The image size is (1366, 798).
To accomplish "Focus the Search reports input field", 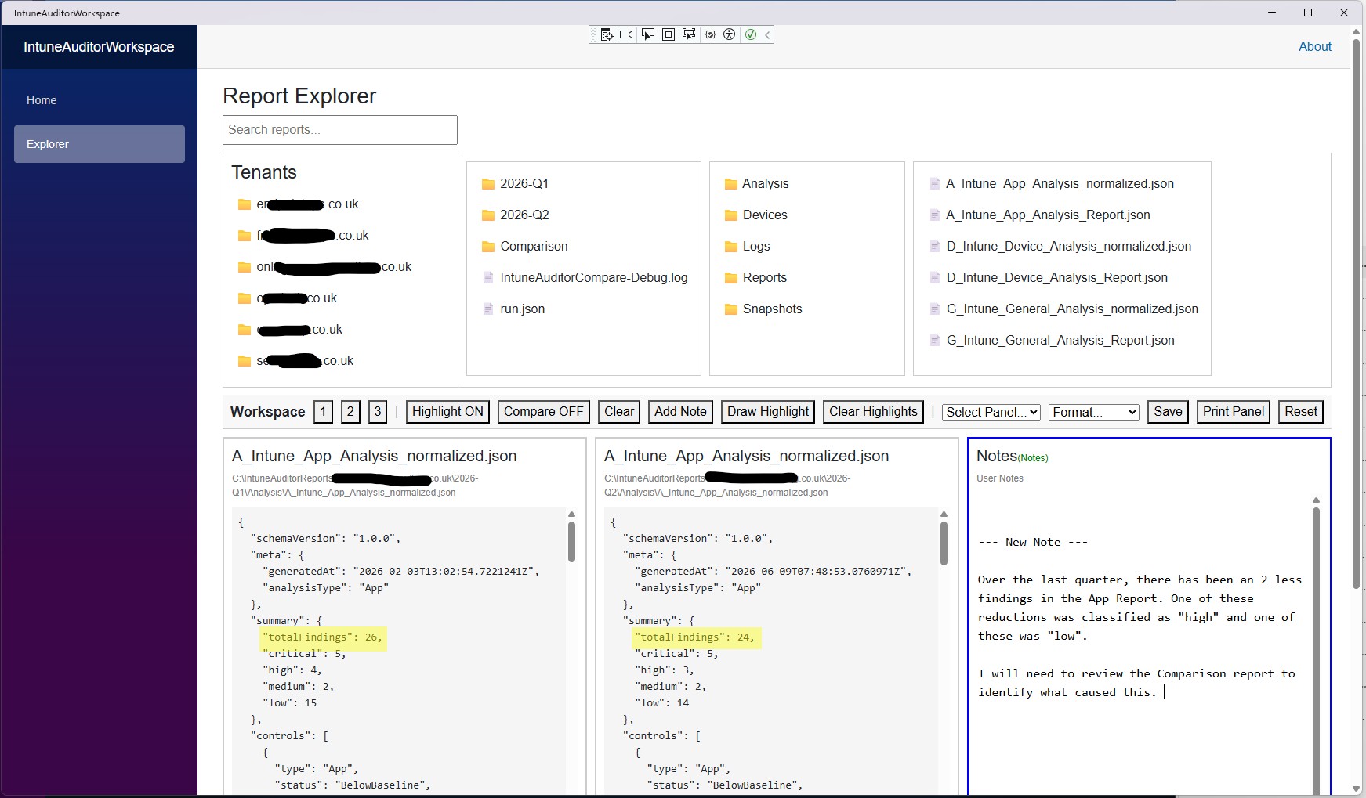I will [340, 130].
